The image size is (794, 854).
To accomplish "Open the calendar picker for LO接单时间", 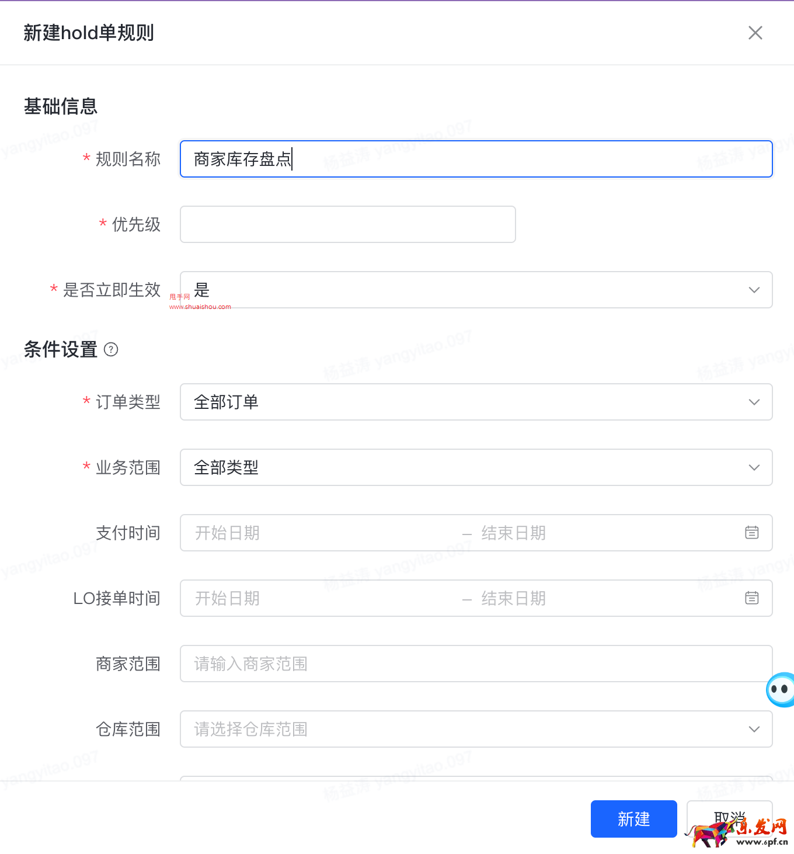I will pos(752,598).
